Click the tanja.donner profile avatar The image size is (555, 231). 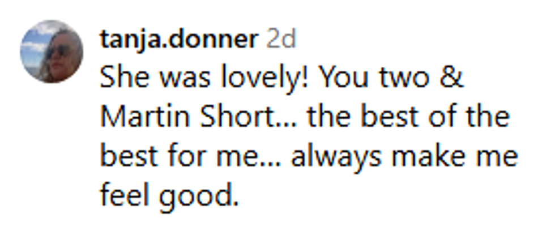52,52
